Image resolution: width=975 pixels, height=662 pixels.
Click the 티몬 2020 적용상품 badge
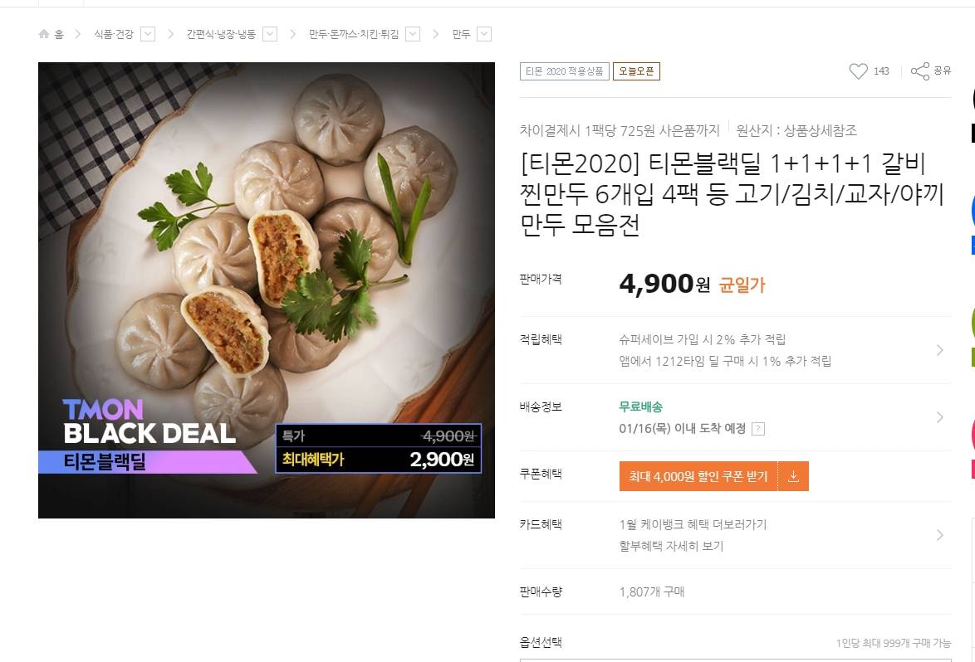coord(565,71)
